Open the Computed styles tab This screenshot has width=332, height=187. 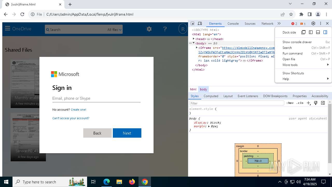pos(211,96)
